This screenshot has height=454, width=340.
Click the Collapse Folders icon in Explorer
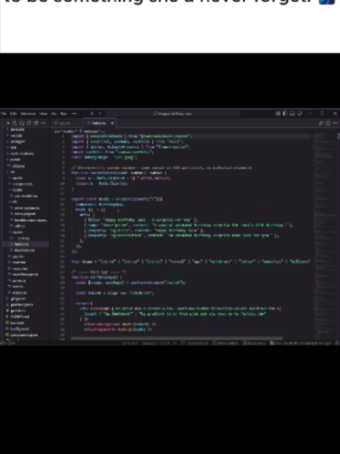pyautogui.click(x=36, y=123)
